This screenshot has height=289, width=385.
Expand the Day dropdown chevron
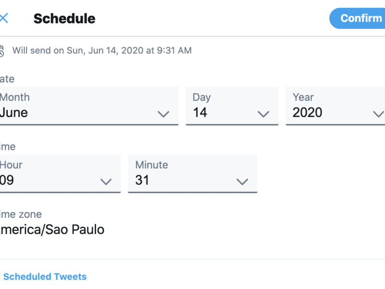tap(263, 114)
